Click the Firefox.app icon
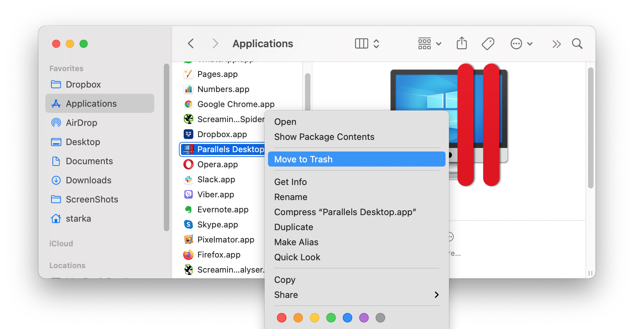 point(188,254)
